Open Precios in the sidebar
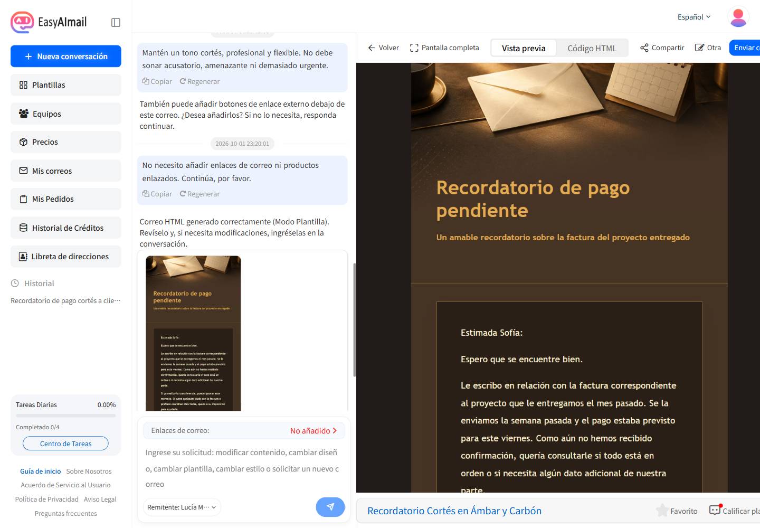760x528 pixels. coord(66,142)
